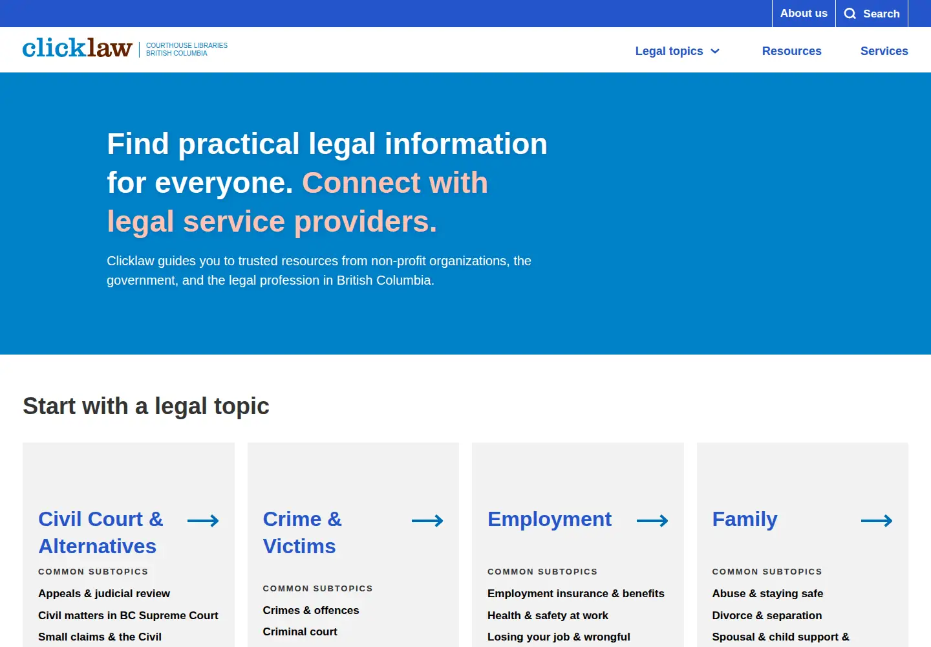Click the arrow on the Family card
Screen dimensions: 931x647
click(x=877, y=521)
